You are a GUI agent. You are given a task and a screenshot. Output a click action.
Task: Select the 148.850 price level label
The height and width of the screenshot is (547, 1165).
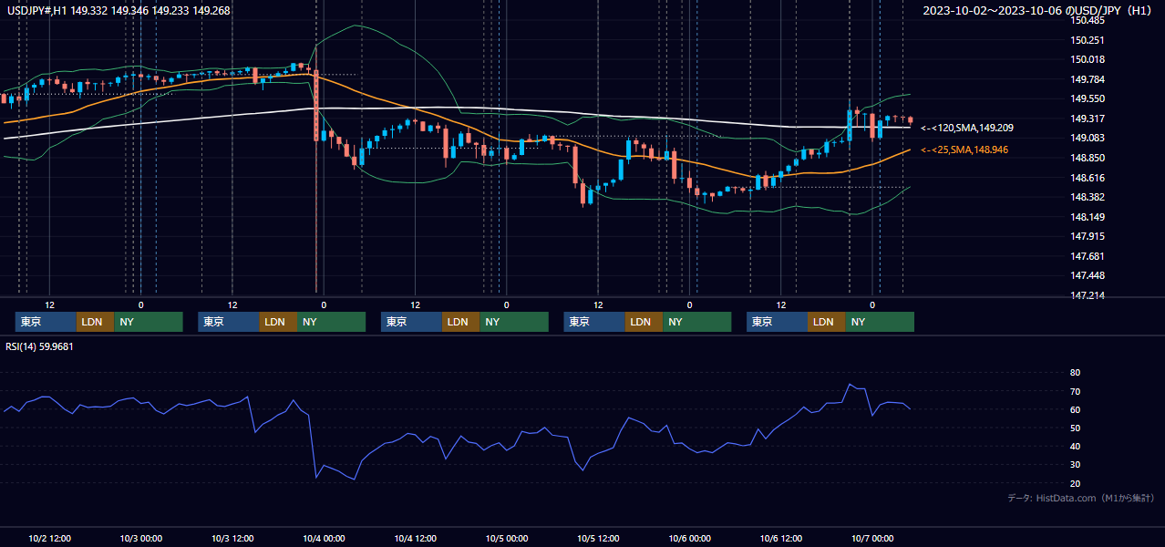tap(1089, 158)
